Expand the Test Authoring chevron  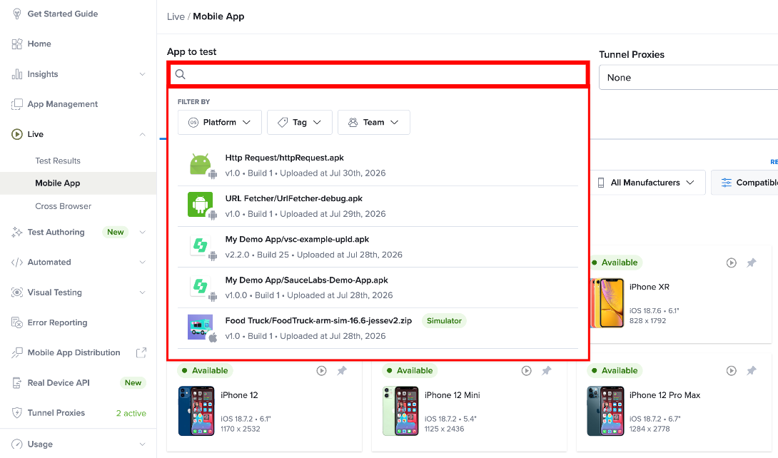[143, 232]
